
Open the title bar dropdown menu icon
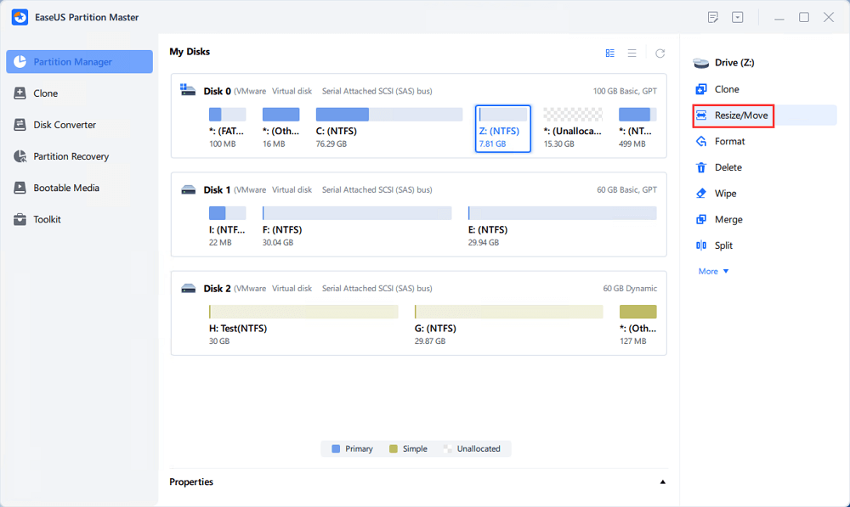pos(737,17)
